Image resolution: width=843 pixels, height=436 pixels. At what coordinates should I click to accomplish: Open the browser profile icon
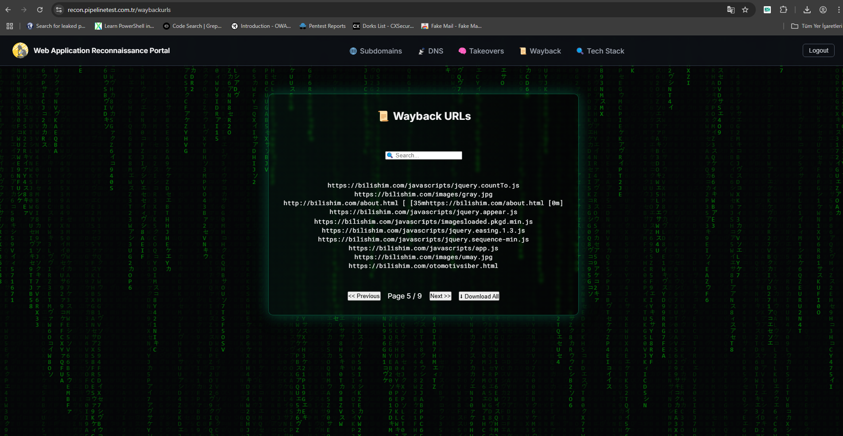click(x=823, y=10)
